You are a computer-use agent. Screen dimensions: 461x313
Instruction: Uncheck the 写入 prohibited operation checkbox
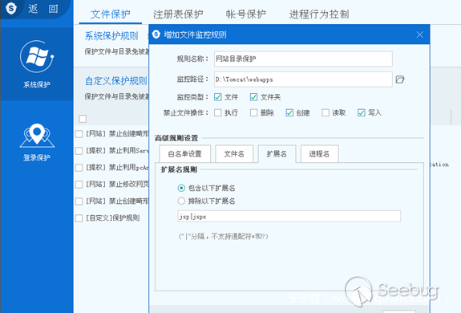pos(362,112)
